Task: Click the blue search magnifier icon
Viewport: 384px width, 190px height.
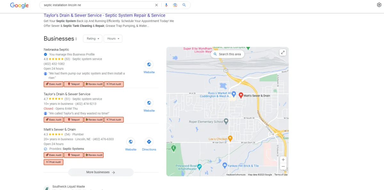Action: click(x=184, y=5)
